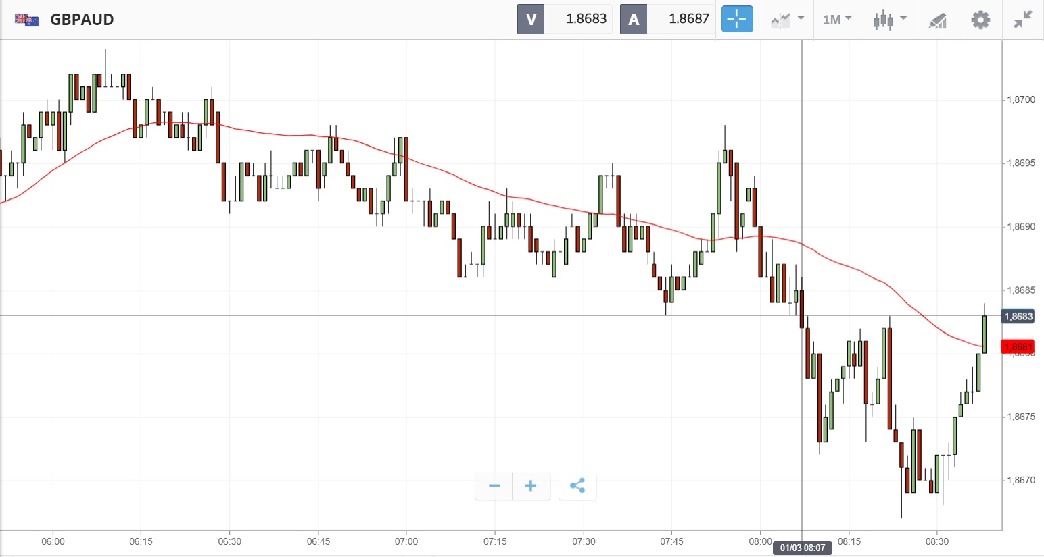Image resolution: width=1044 pixels, height=557 pixels.
Task: Zoom in the chart with plus button
Action: click(x=531, y=486)
